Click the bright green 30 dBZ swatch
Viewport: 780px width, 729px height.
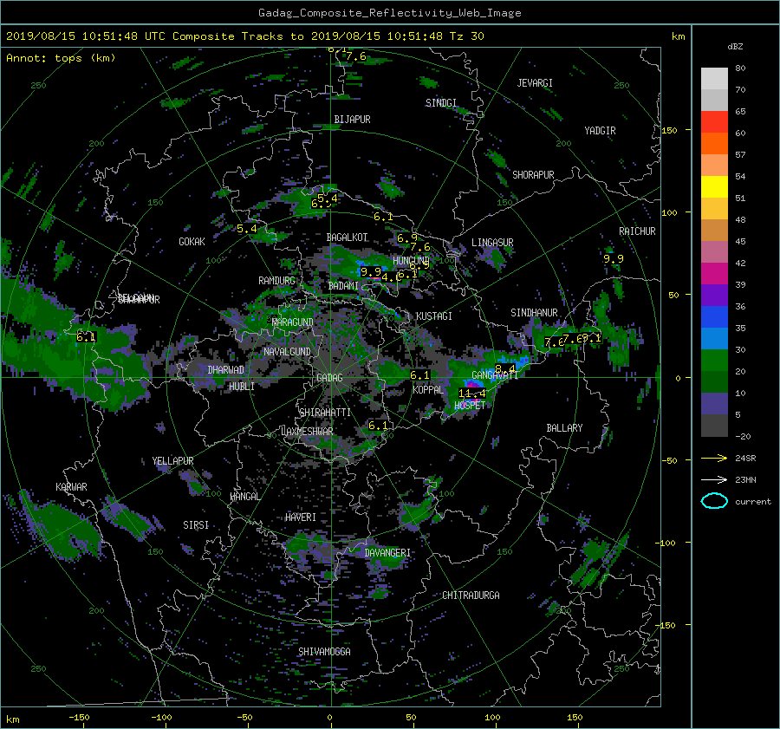coord(714,360)
